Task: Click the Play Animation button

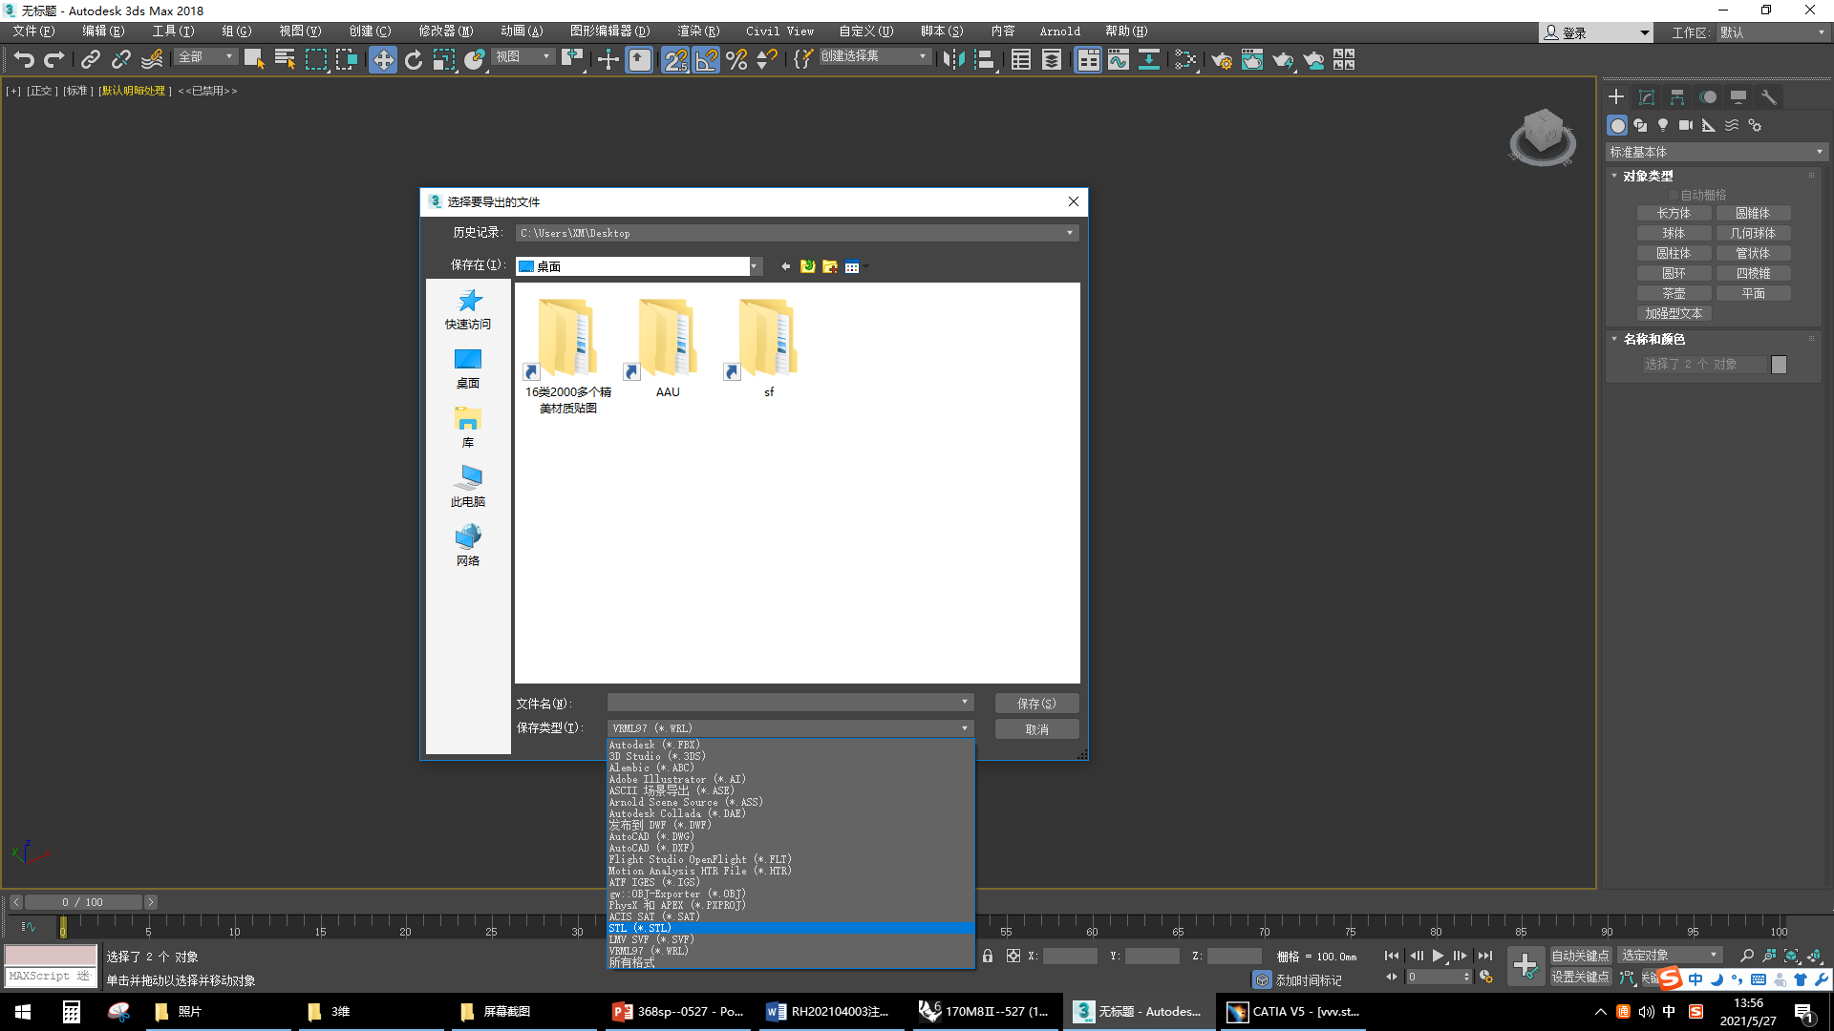Action: pyautogui.click(x=1438, y=956)
